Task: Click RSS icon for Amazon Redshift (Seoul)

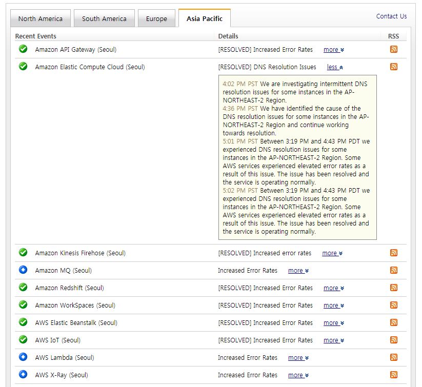Action: (394, 288)
